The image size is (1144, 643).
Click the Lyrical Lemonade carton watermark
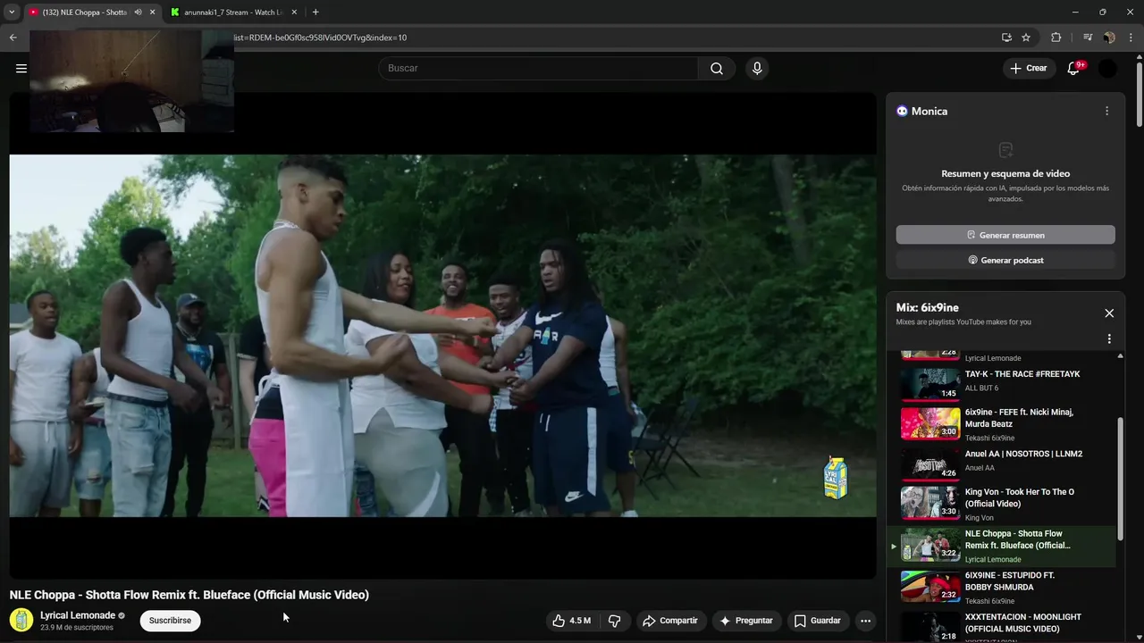pyautogui.click(x=835, y=478)
